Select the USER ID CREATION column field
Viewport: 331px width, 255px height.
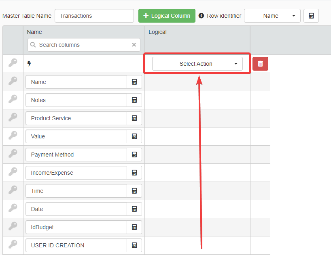coord(76,245)
